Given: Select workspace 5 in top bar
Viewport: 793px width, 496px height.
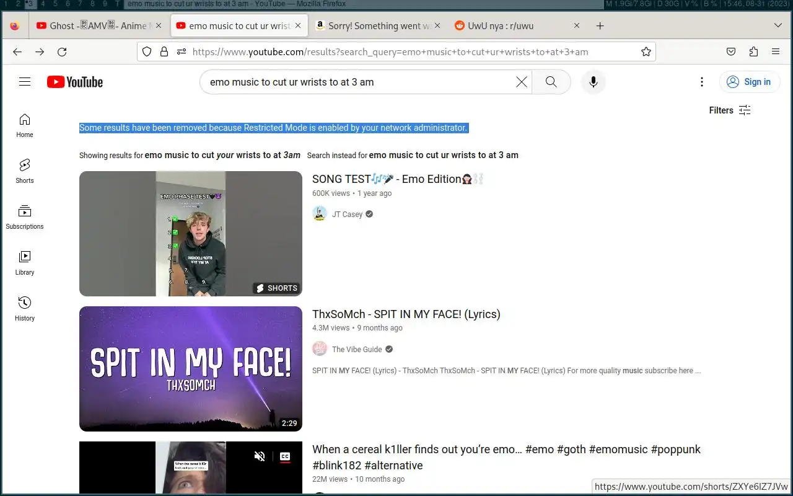Looking at the screenshot, I should (x=55, y=4).
